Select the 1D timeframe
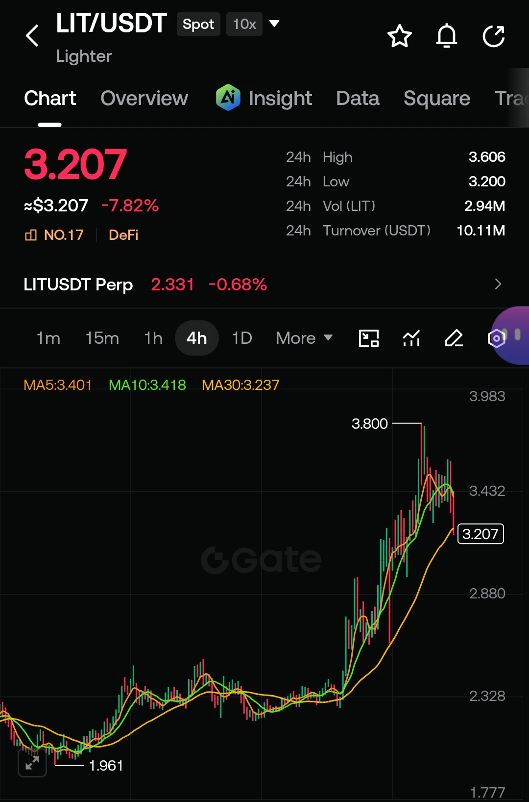The height and width of the screenshot is (802, 529). pos(242,338)
